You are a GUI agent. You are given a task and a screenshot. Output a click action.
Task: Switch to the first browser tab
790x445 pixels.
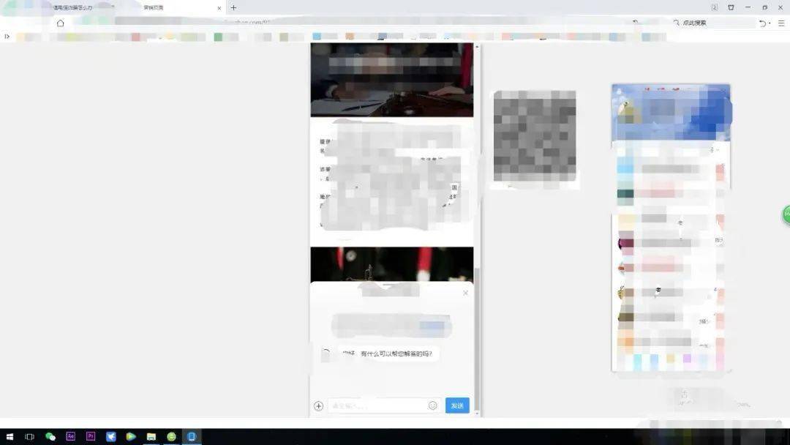point(73,8)
